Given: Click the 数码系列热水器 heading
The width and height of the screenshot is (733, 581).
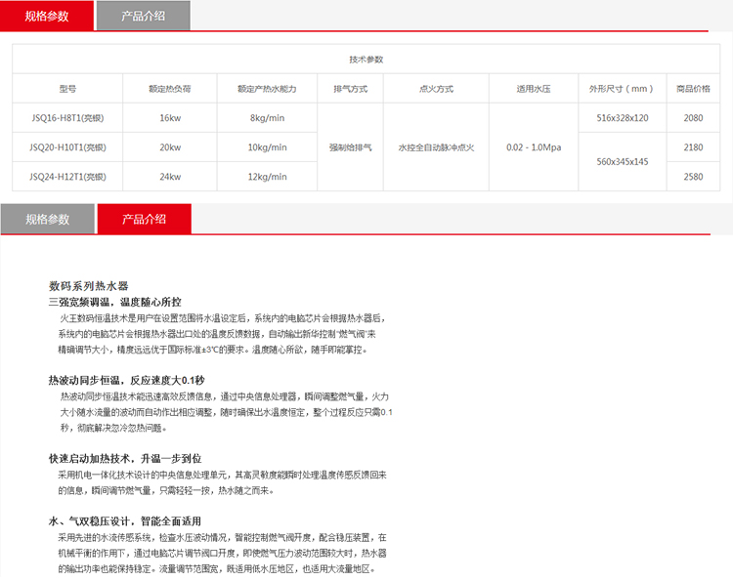Looking at the screenshot, I should [89, 286].
